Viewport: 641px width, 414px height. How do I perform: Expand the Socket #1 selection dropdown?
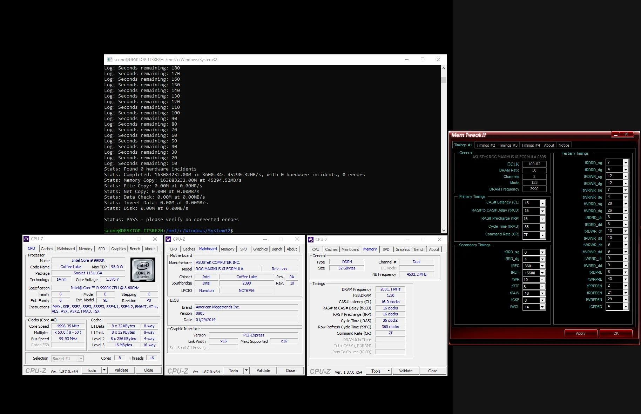point(81,358)
